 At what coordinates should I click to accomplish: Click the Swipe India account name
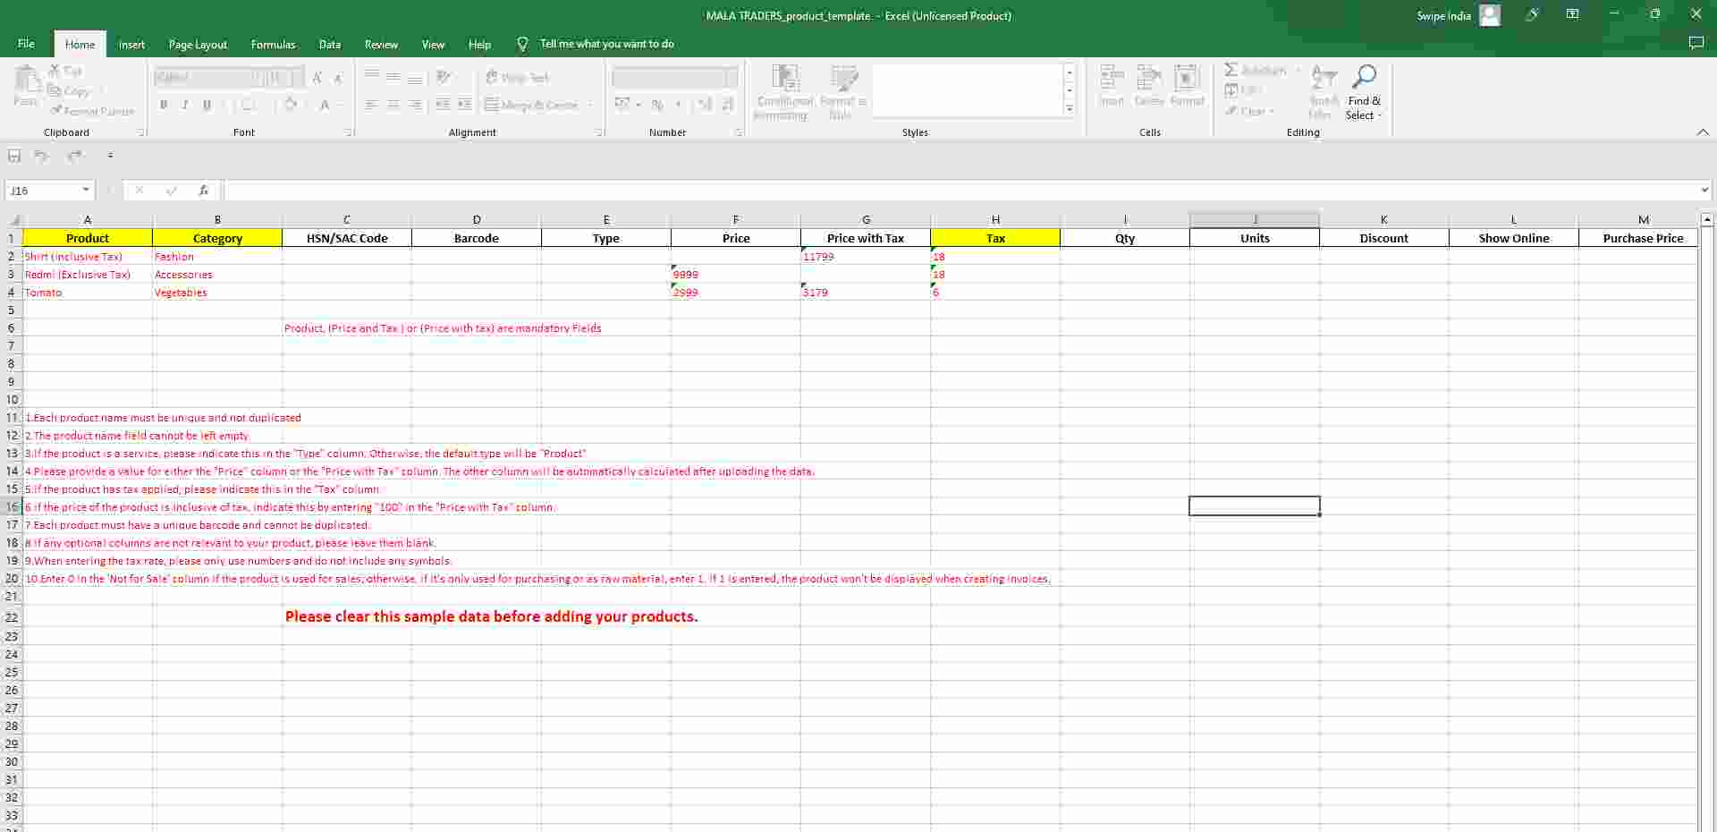coord(1443,15)
